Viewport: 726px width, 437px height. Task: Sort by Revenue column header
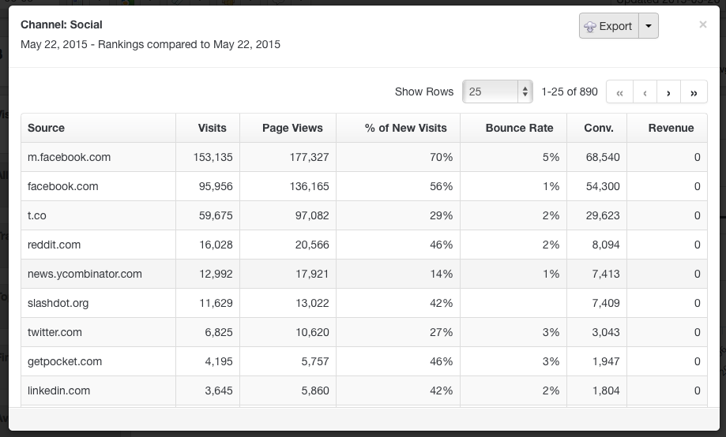coord(671,128)
